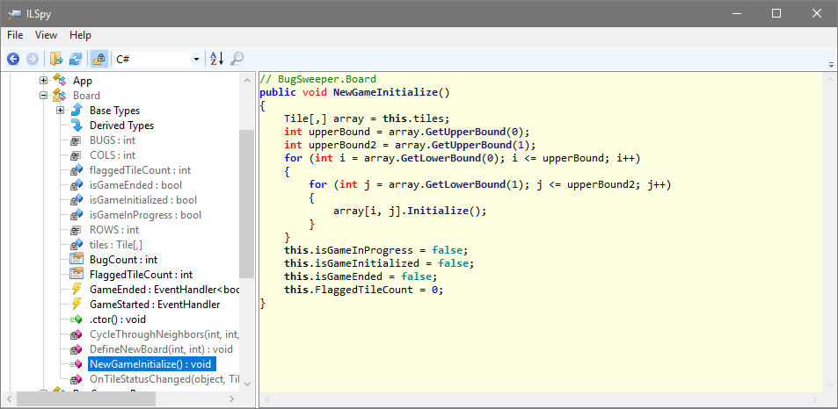838x409 pixels.
Task: Click the tiles field icon
Action: pos(77,245)
